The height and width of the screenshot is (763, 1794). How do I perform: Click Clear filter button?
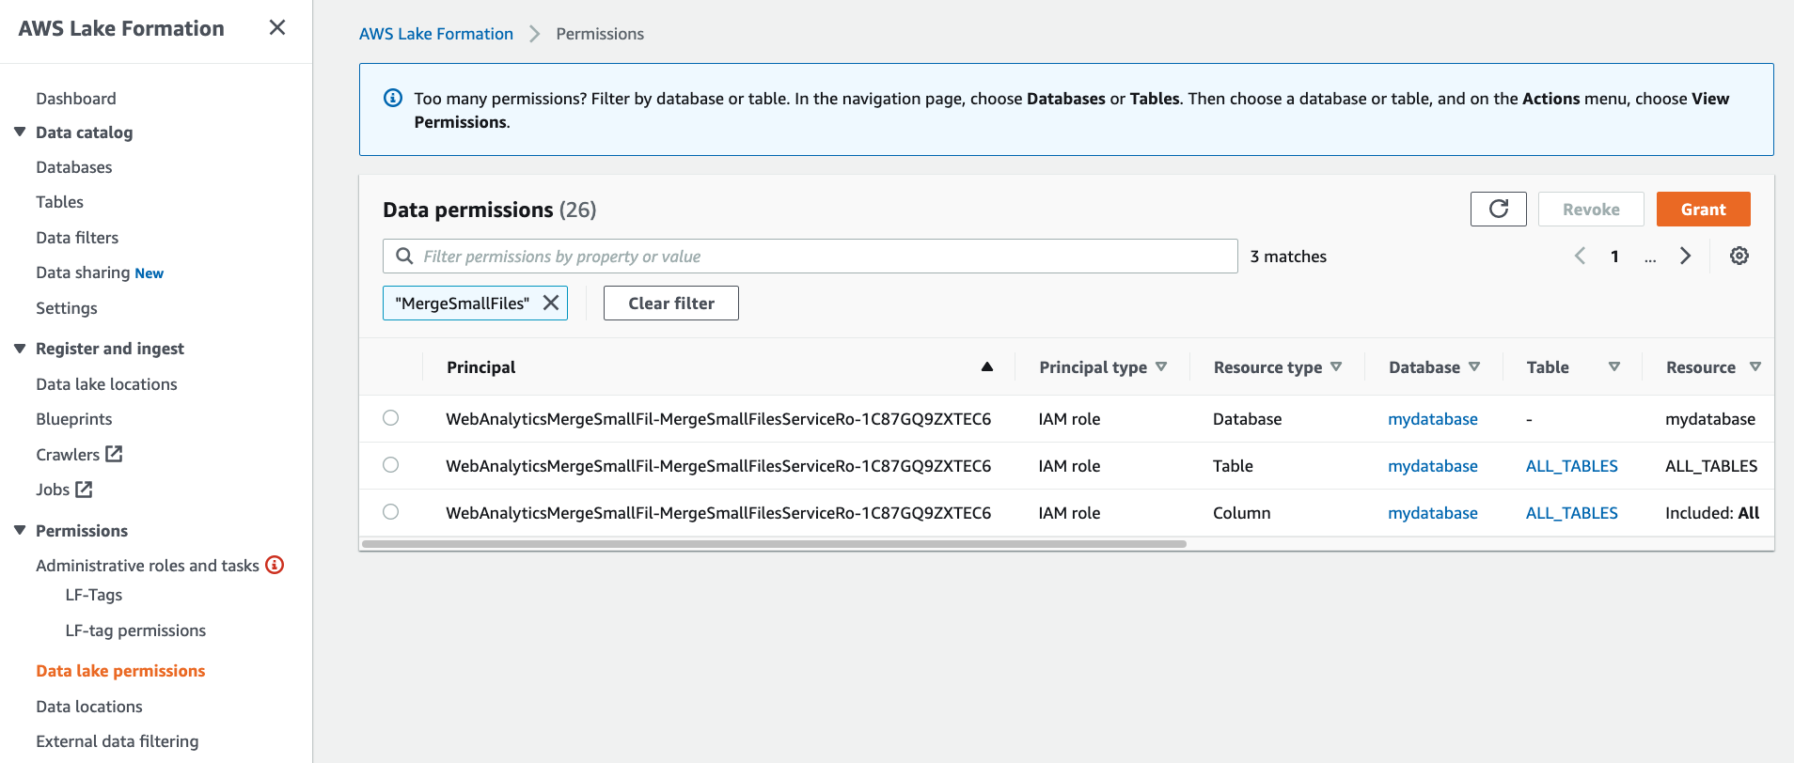click(671, 303)
